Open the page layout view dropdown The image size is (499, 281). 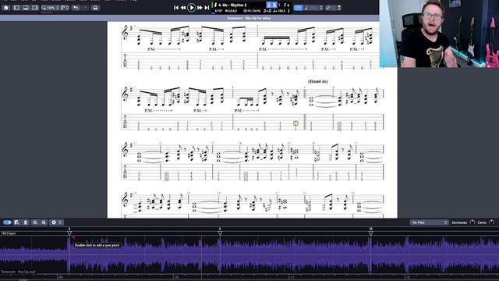click(65, 8)
